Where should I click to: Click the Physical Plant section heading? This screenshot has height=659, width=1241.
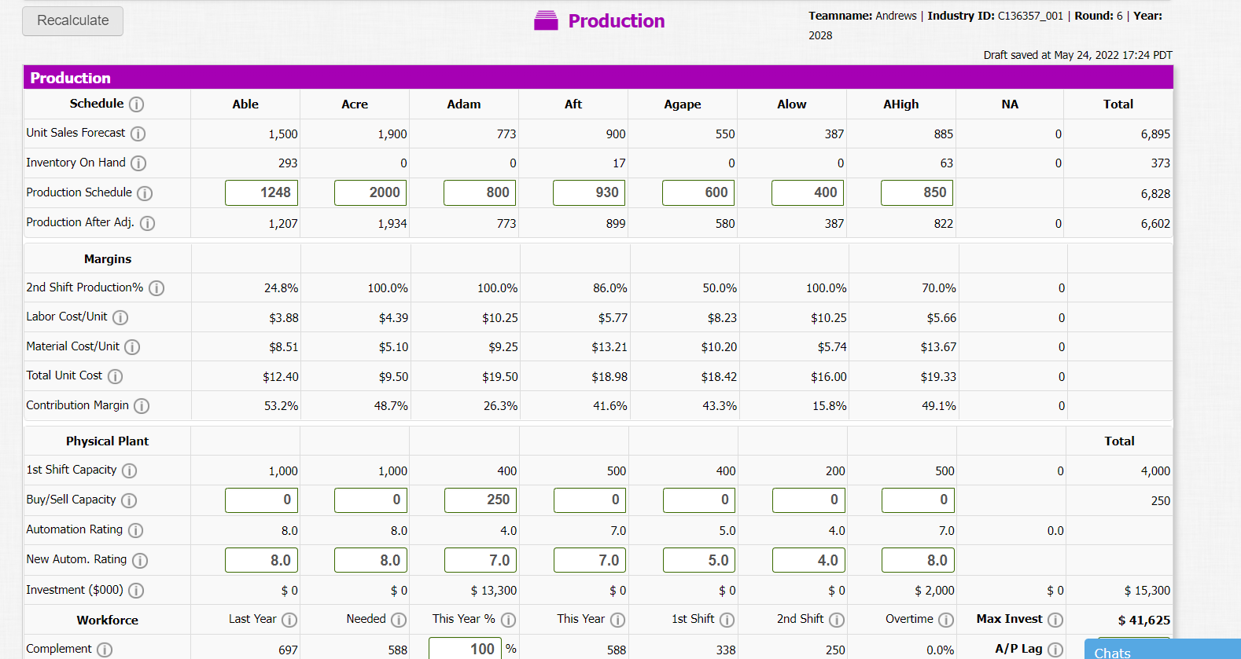tap(108, 441)
